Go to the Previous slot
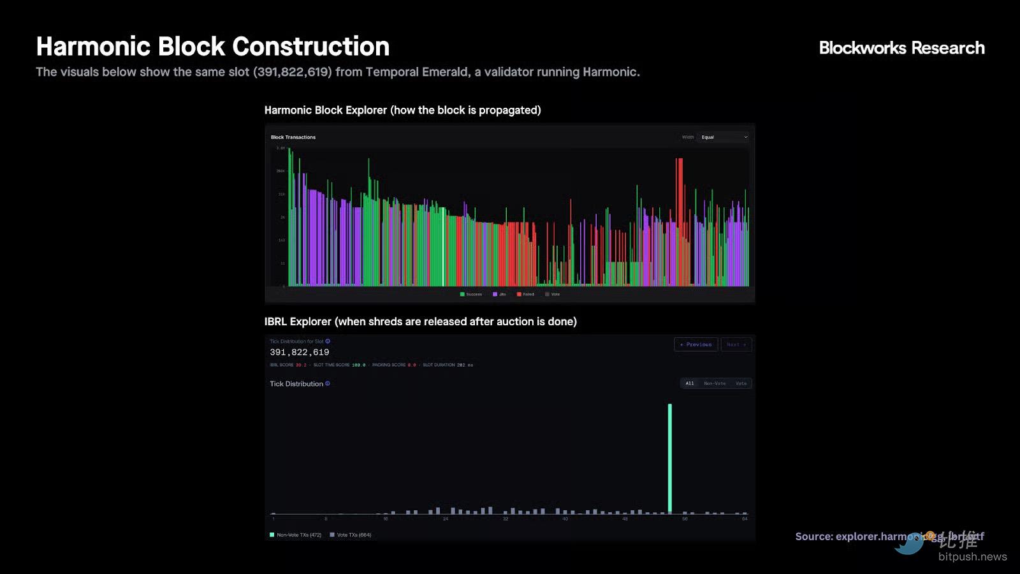This screenshot has width=1020, height=574. (x=696, y=344)
